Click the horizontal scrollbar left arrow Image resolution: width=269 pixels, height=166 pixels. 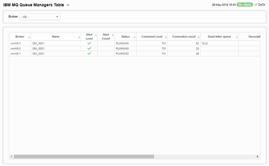(12, 156)
